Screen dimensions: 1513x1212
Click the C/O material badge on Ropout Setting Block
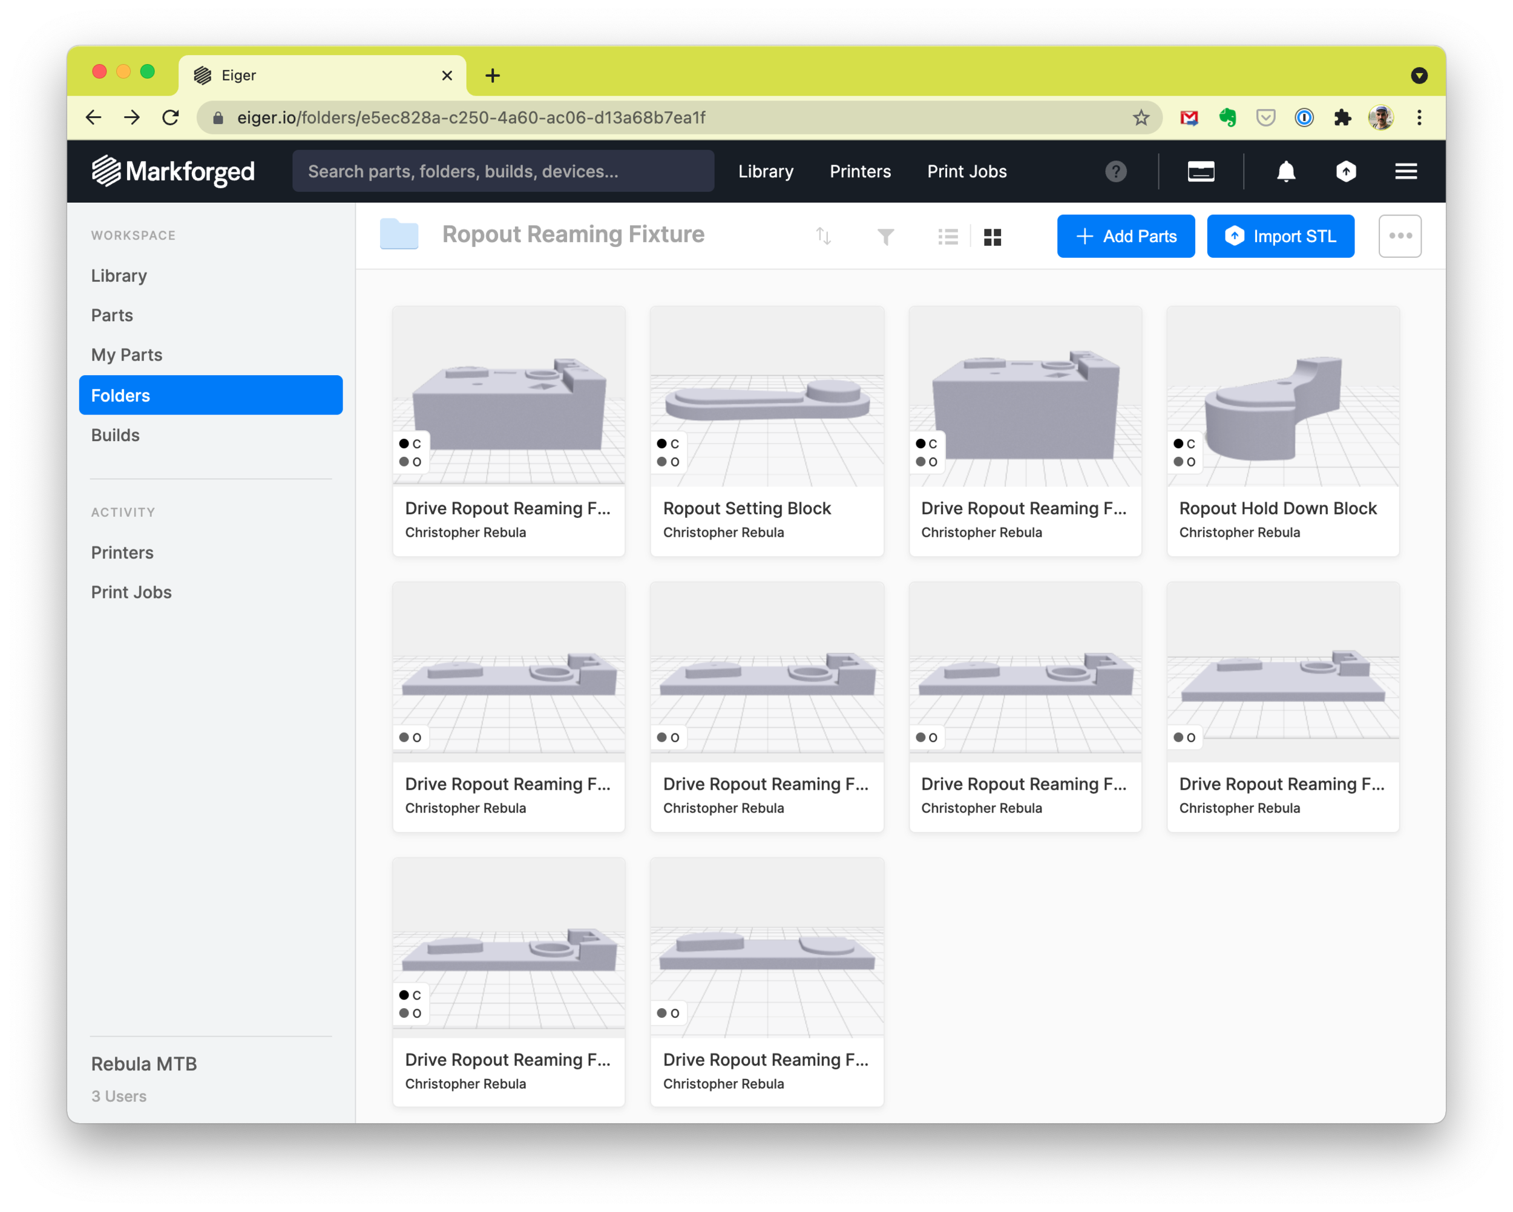(668, 453)
